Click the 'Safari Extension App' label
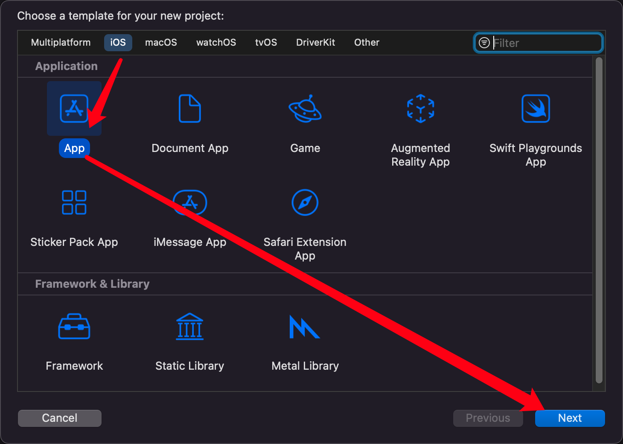The height and width of the screenshot is (444, 623). click(305, 249)
